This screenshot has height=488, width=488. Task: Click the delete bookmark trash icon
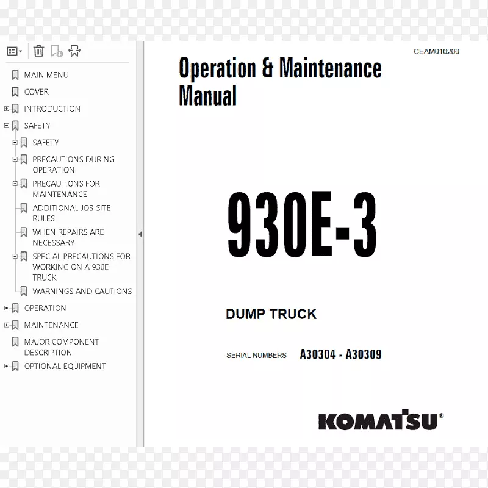tap(38, 51)
